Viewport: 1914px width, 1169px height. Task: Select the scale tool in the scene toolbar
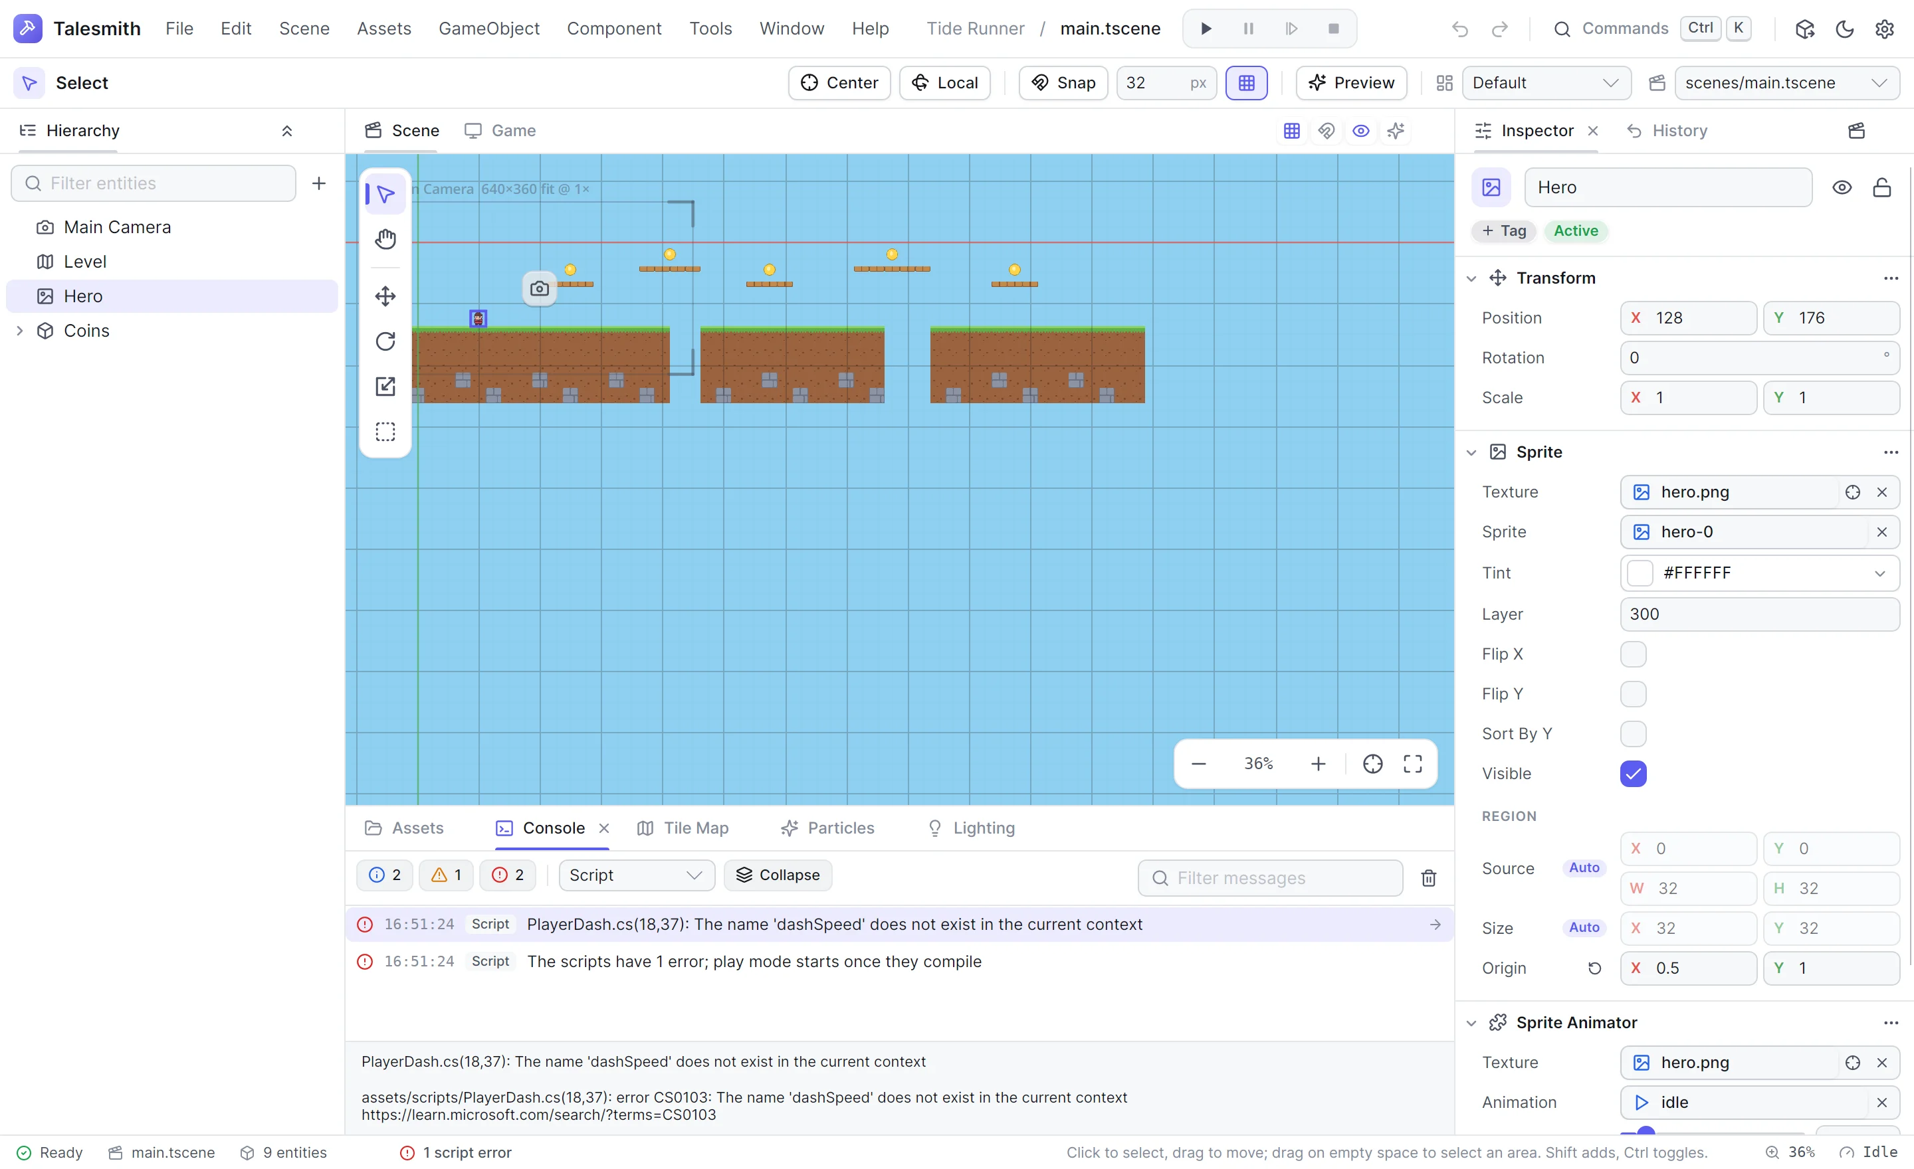(x=385, y=387)
